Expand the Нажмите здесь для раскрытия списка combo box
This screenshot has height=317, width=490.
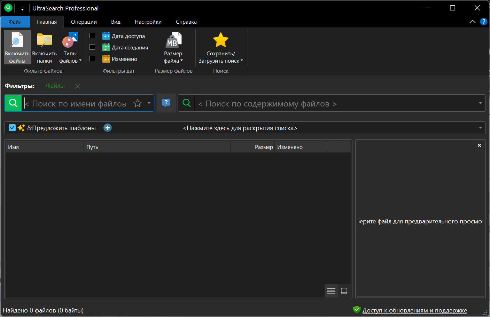(245, 128)
